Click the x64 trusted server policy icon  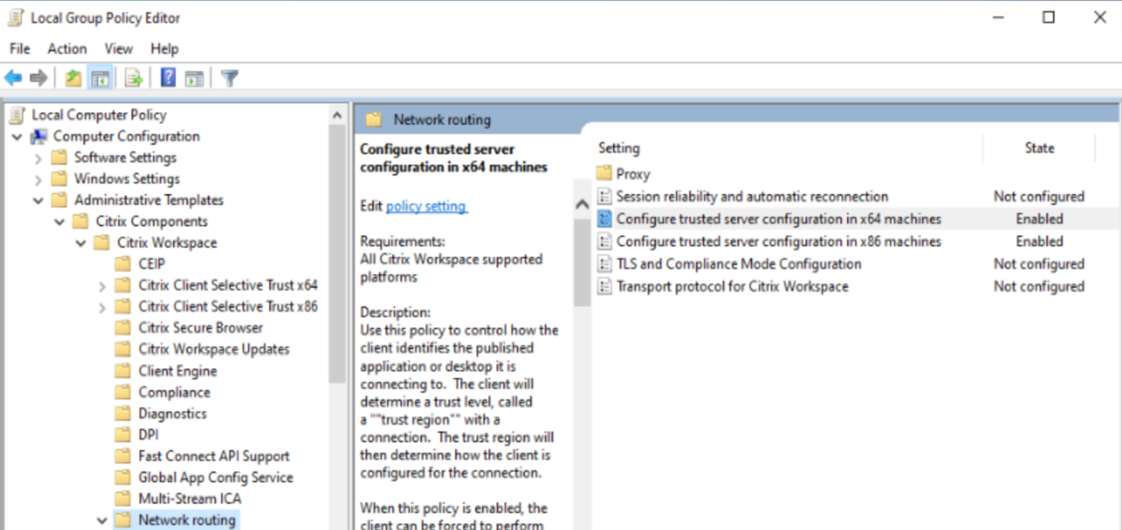(x=605, y=219)
